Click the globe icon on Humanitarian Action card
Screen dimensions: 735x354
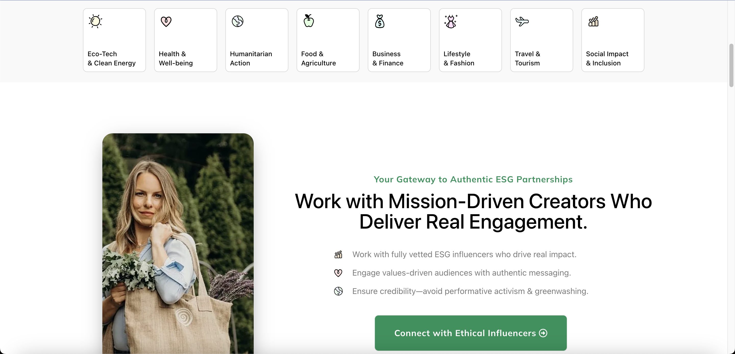(x=237, y=21)
